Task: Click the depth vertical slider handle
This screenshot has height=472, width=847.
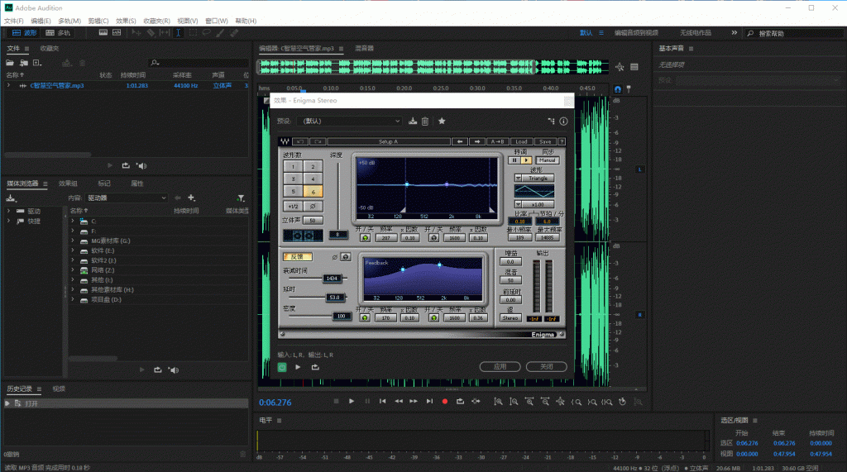Action: [338, 235]
